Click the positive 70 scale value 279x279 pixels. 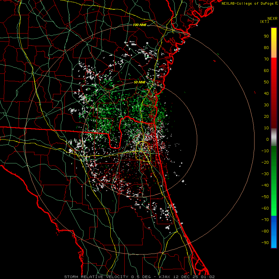point(266,59)
